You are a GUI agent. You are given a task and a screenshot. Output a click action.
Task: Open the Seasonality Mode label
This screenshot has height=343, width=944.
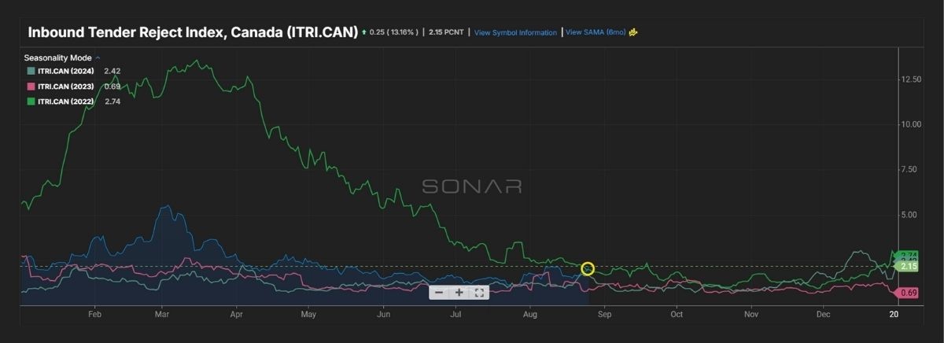(x=57, y=58)
